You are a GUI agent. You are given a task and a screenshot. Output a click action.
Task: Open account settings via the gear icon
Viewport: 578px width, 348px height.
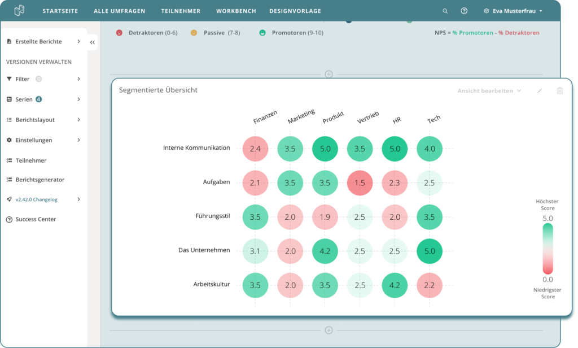pyautogui.click(x=486, y=11)
